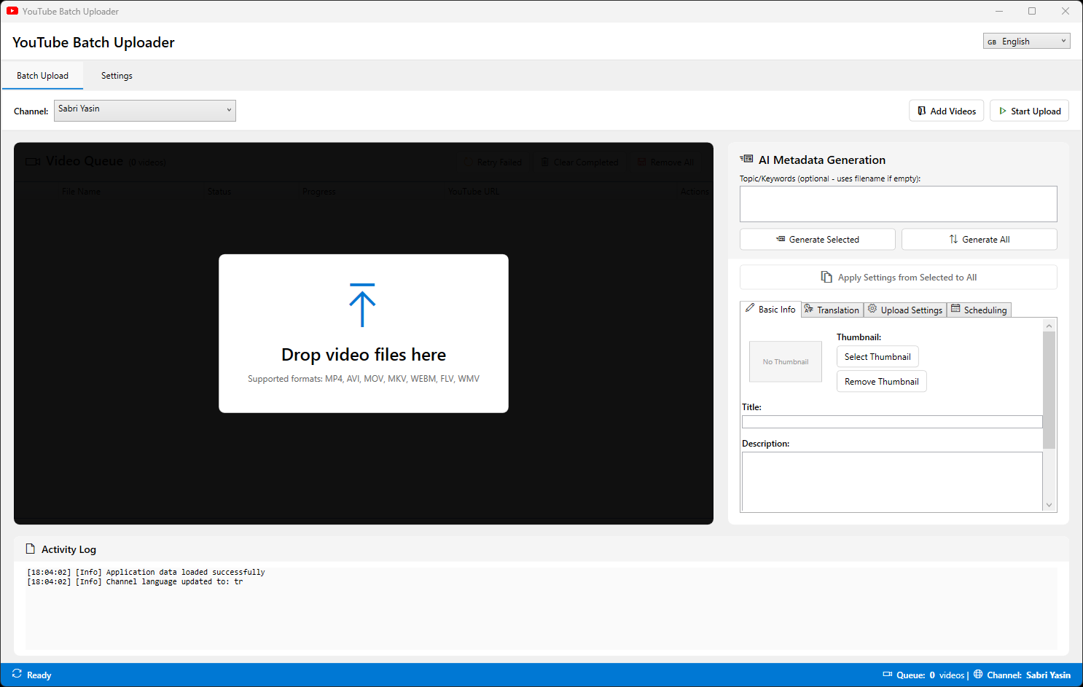The width and height of the screenshot is (1083, 687).
Task: Click the Select Thumbnail button
Action: [x=877, y=356]
